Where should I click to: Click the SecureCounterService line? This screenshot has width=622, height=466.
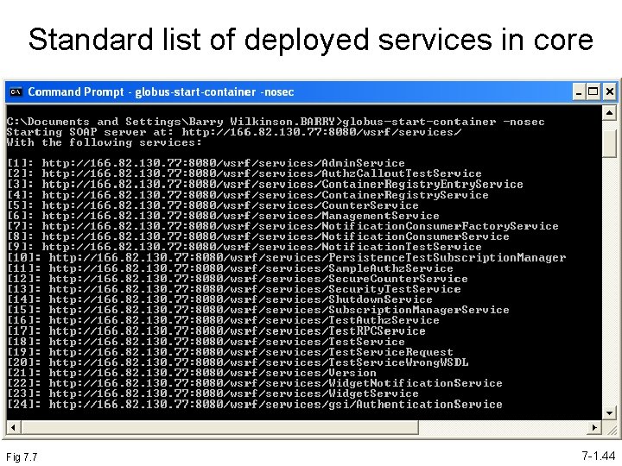[238, 279]
